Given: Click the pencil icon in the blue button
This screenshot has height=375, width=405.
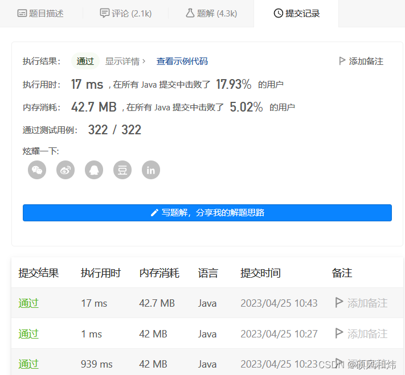Looking at the screenshot, I should (154, 213).
